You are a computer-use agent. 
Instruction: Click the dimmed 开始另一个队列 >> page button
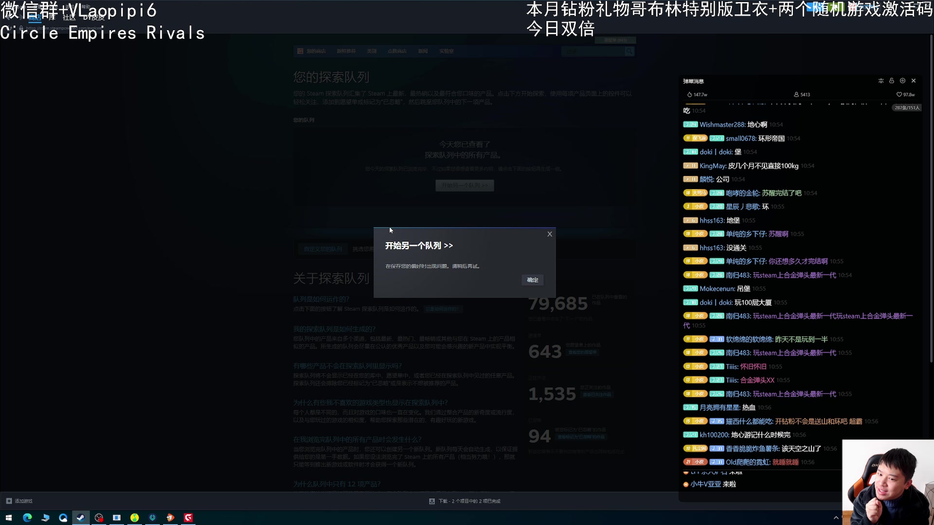point(465,185)
